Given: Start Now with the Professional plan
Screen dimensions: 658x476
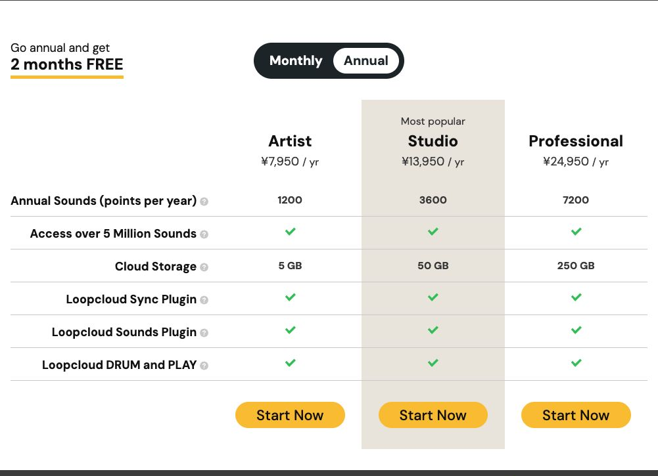Looking at the screenshot, I should pyautogui.click(x=576, y=415).
